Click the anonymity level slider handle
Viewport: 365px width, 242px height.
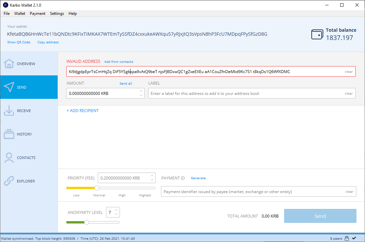tap(86, 222)
